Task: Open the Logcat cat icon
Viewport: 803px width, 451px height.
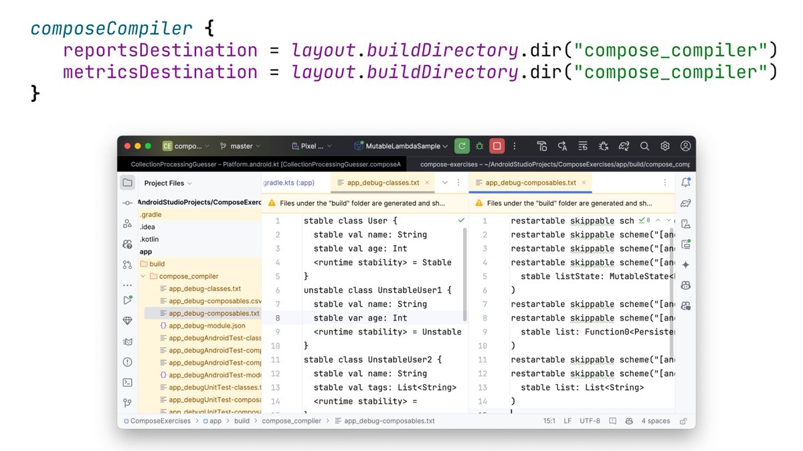Action: (127, 341)
